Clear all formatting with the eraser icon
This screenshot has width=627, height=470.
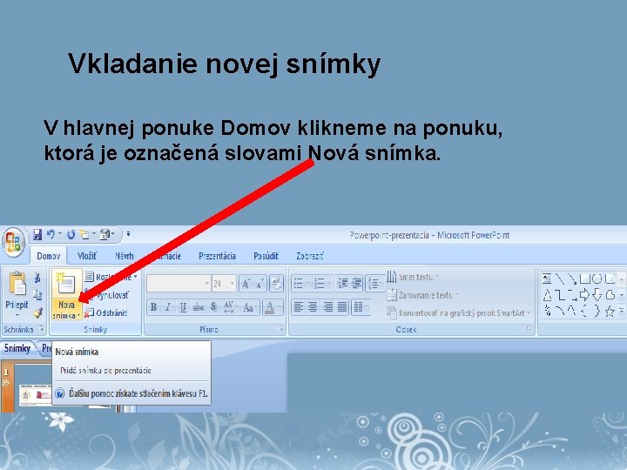coord(276,284)
